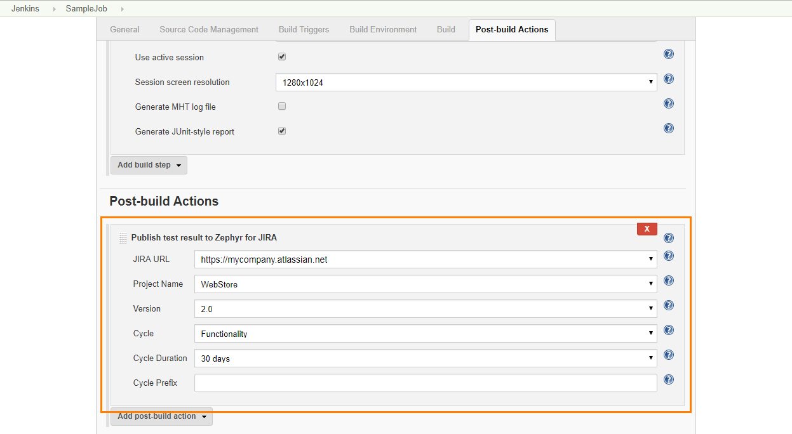Open the Session screen resolution selector
Image resolution: width=792 pixels, height=434 pixels.
pos(650,82)
